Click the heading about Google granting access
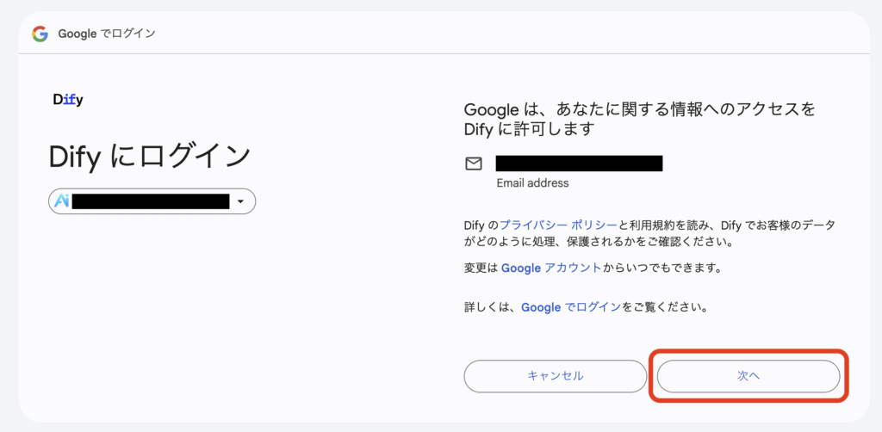The height and width of the screenshot is (432, 882). (x=640, y=119)
